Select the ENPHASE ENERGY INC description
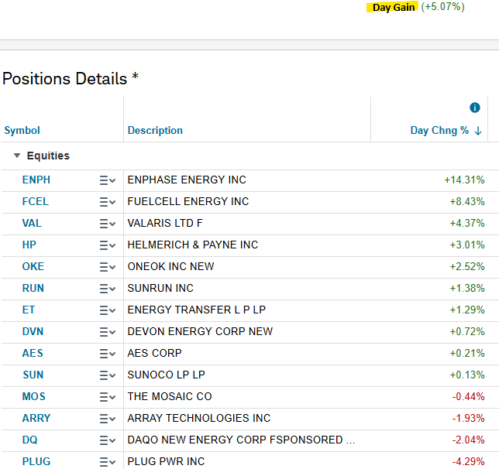The image size is (499, 469). (187, 180)
